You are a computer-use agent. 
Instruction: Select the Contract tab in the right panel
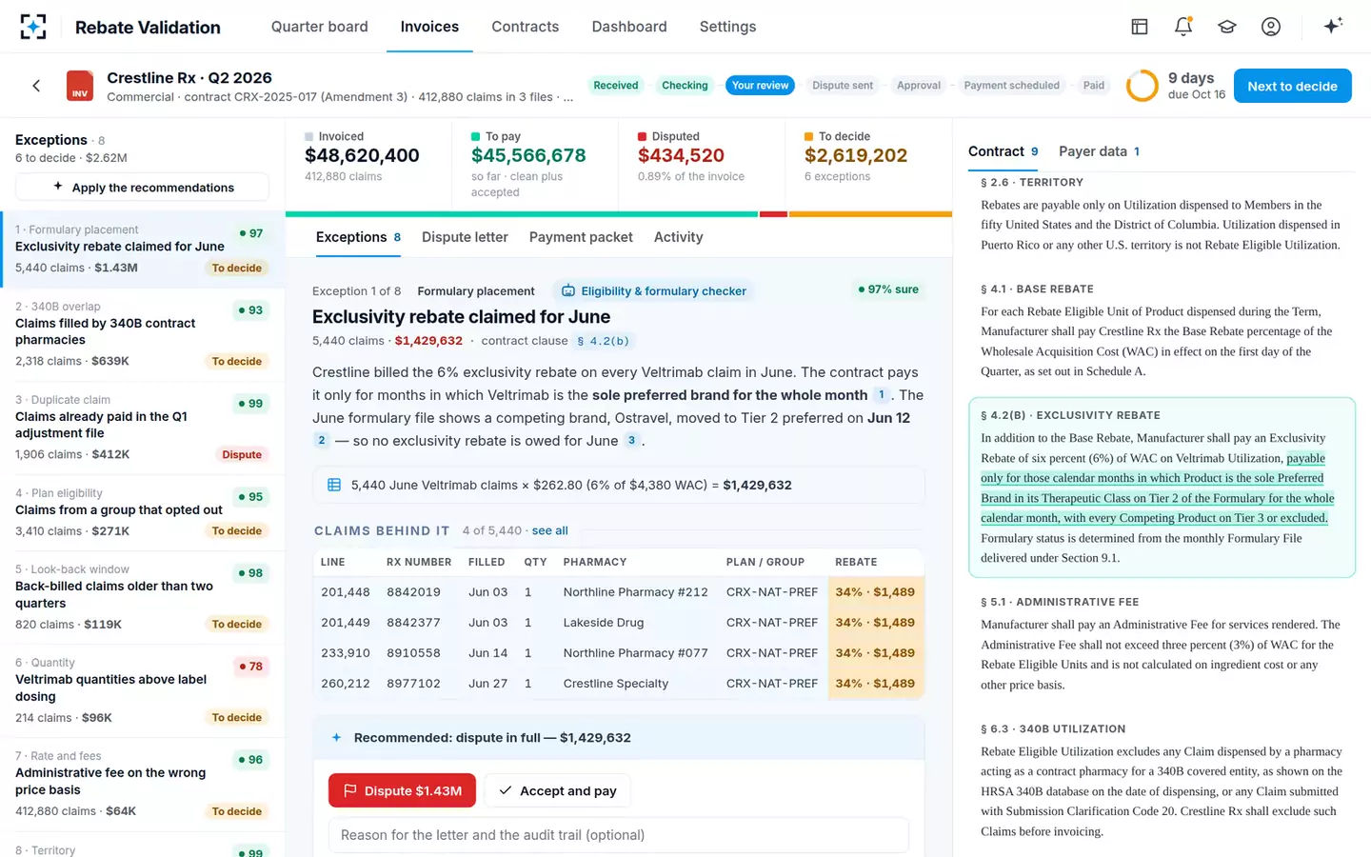1003,151
